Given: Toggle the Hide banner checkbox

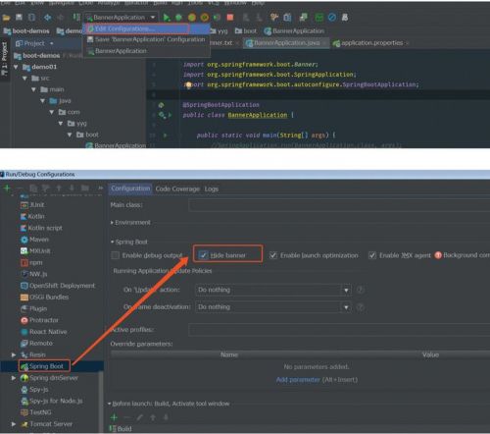Looking at the screenshot, I should [x=203, y=255].
